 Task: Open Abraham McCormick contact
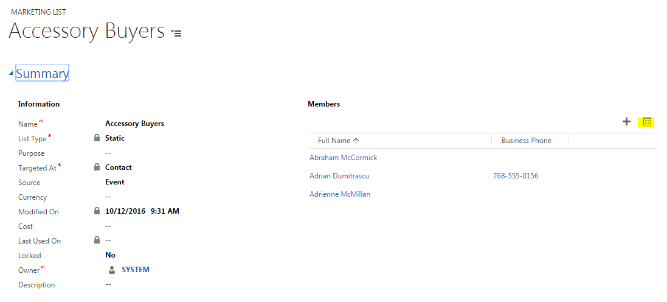tap(344, 158)
